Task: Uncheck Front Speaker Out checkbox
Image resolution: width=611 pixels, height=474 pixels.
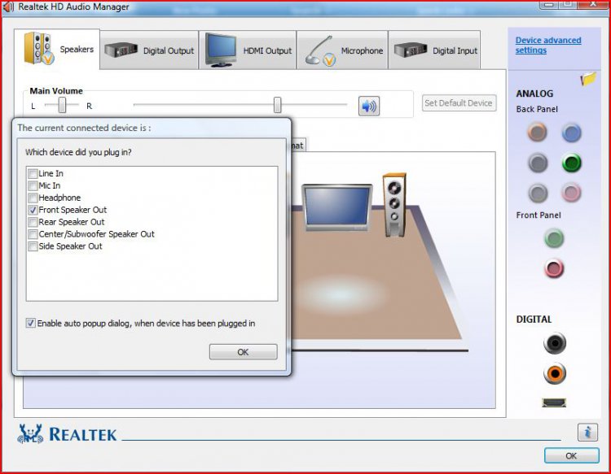Action: tap(33, 210)
